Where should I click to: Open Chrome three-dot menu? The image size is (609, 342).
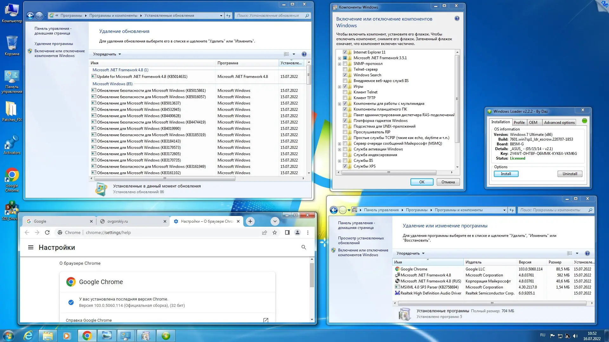(308, 232)
